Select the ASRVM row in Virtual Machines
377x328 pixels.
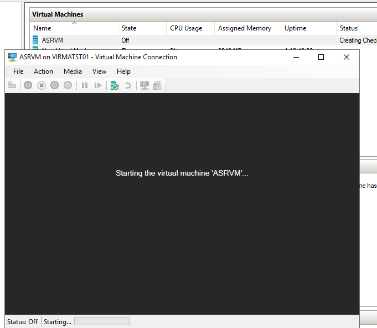click(203, 40)
